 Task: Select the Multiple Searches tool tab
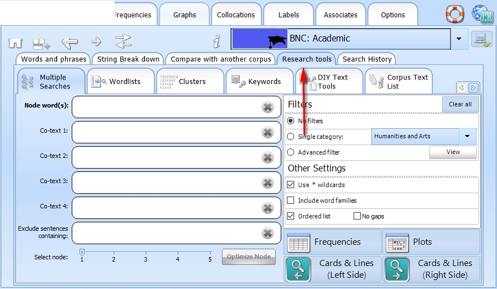[x=51, y=81]
